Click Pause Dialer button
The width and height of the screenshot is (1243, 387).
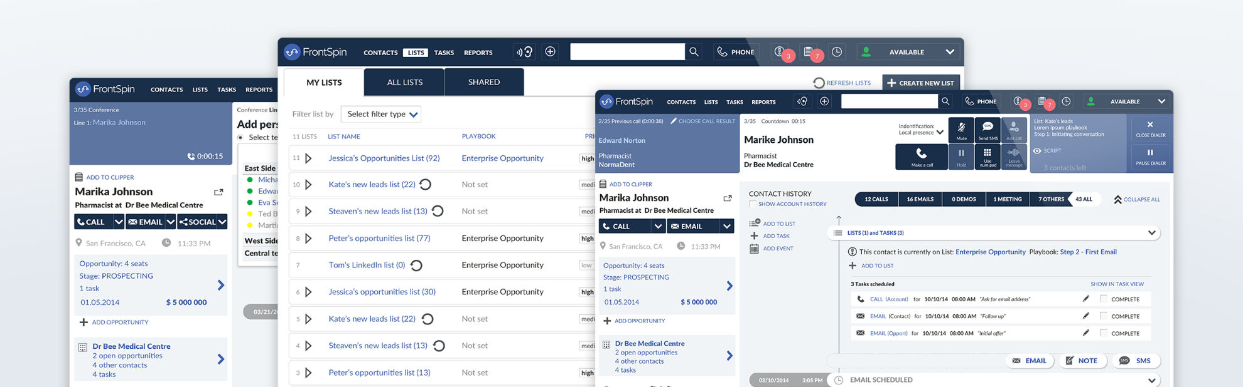(x=1150, y=157)
